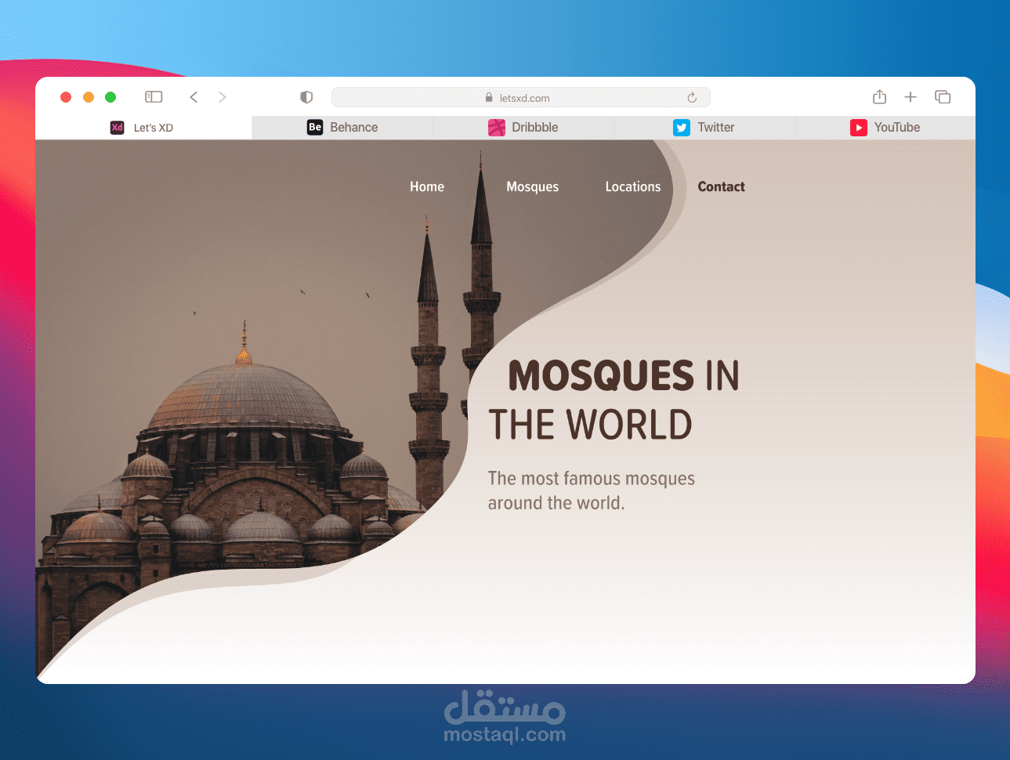Open the Locations nav link
This screenshot has width=1010, height=760.
pyautogui.click(x=633, y=186)
